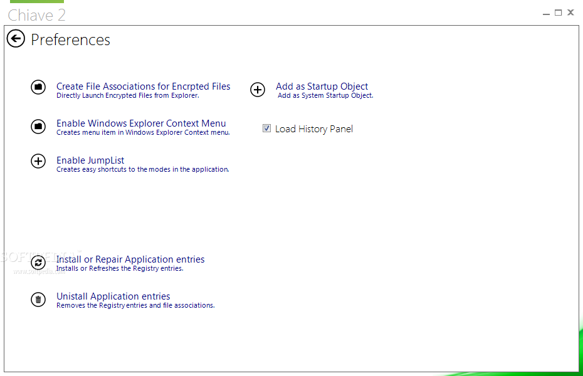Click 'Removes the Registry entries and file associations.' text
583x376 pixels.
point(135,305)
